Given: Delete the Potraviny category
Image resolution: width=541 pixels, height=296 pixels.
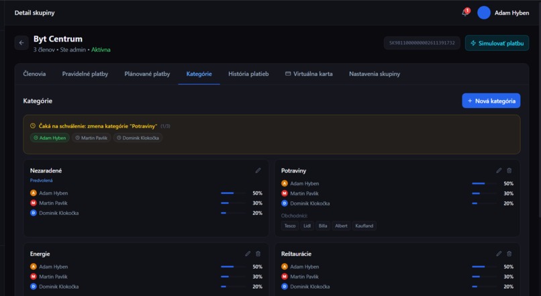Looking at the screenshot, I should point(509,170).
